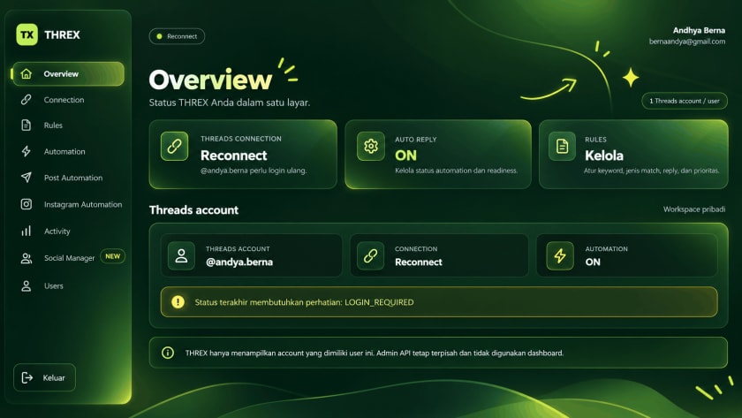Click the people icon beside Social Manager
The height and width of the screenshot is (418, 742).
pyautogui.click(x=26, y=258)
